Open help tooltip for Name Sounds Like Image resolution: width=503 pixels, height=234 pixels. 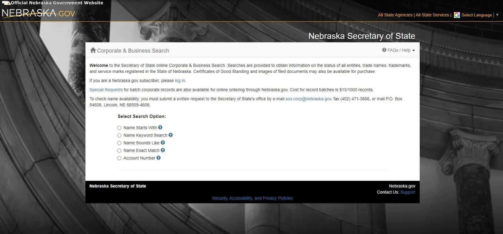(163, 142)
